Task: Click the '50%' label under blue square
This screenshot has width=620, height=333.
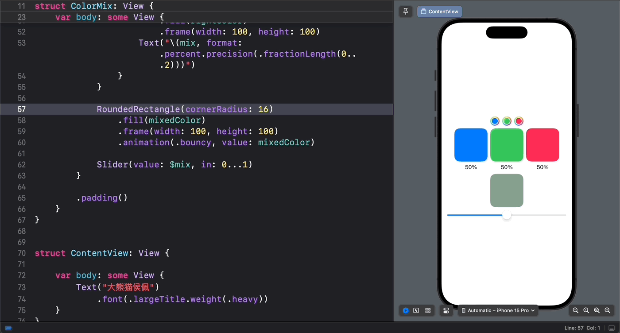Action: coord(471,167)
